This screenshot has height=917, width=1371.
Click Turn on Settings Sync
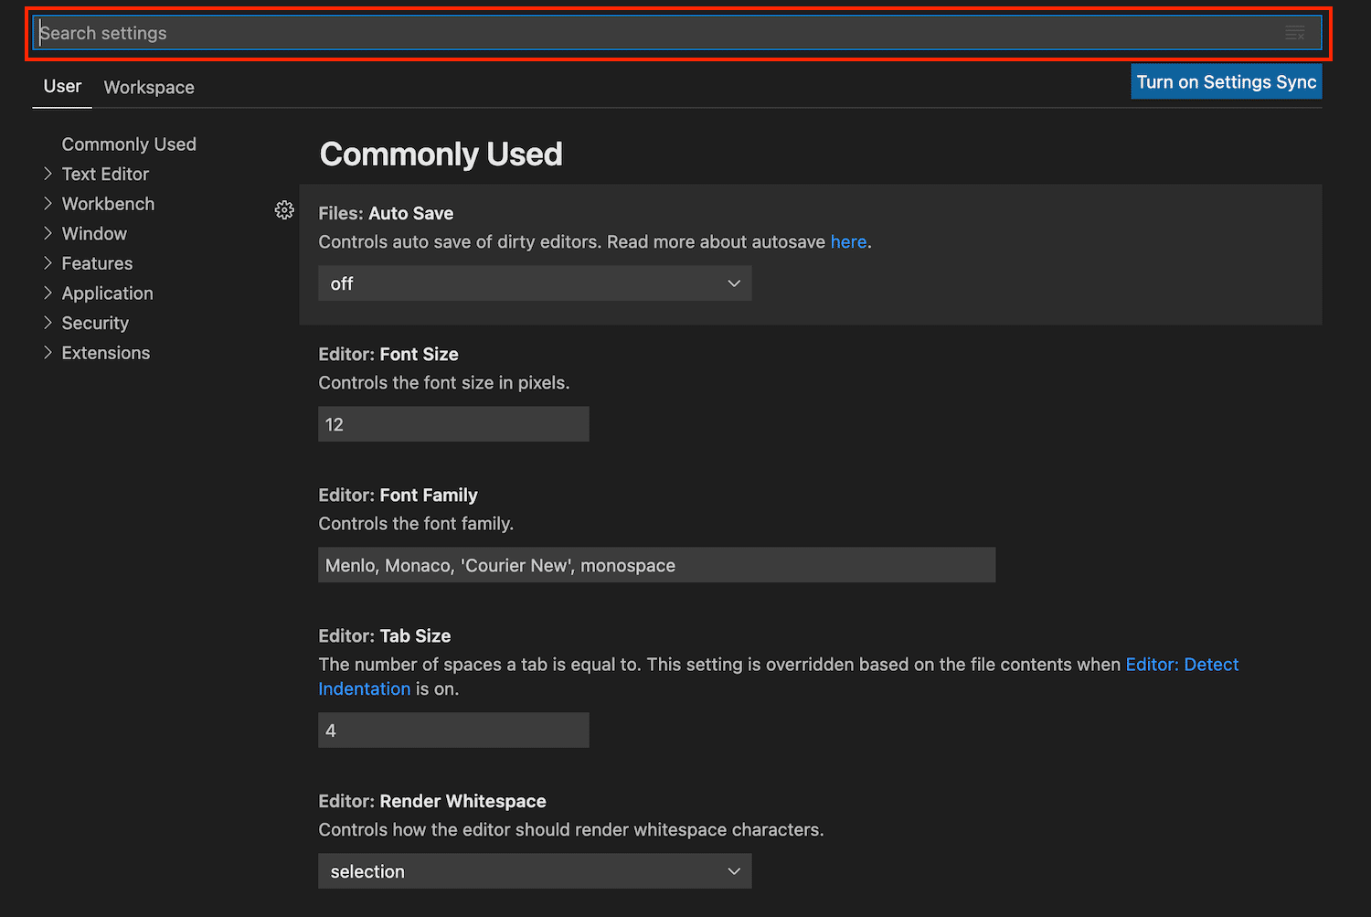tap(1226, 81)
